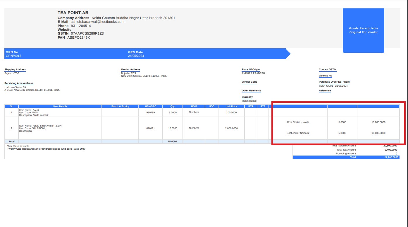Click the Numbers UOM cell in the Break row
The image size is (408, 227).
[194, 112]
